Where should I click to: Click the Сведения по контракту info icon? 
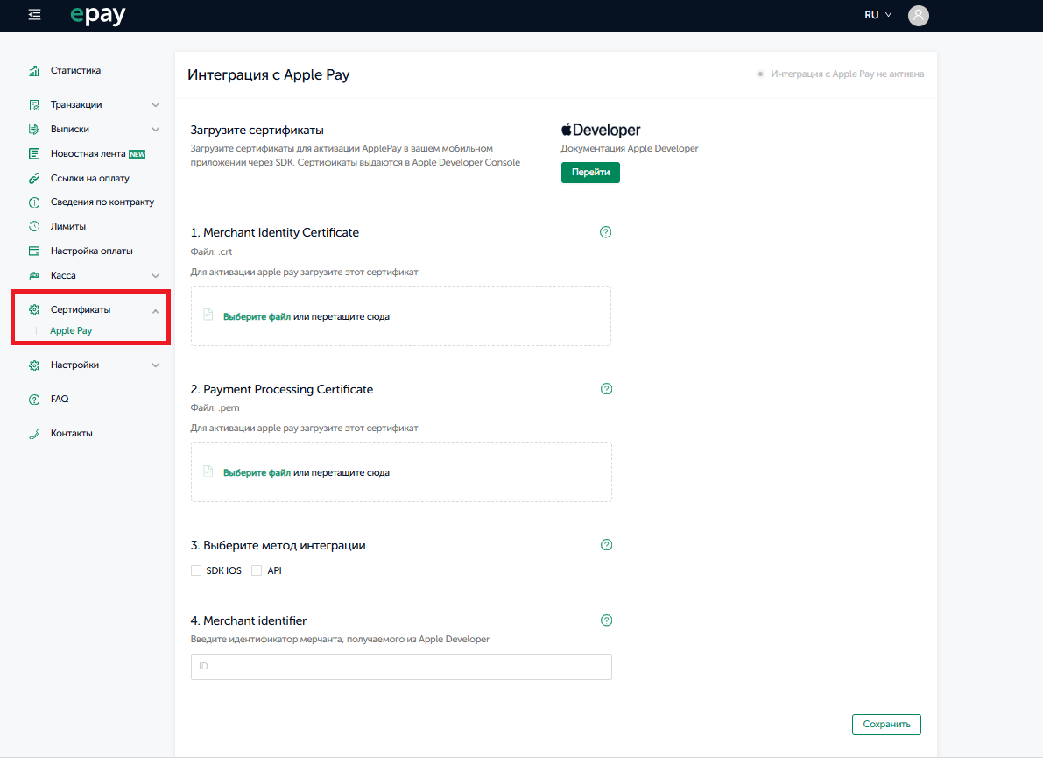pos(34,202)
